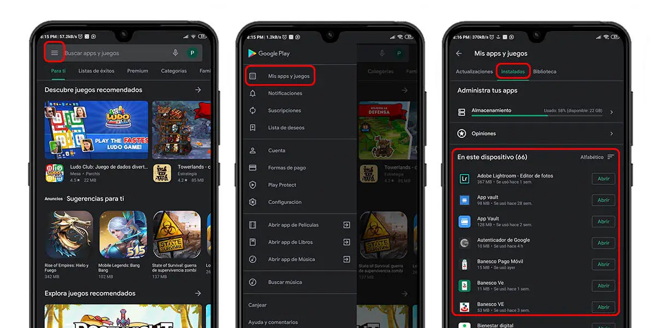Click the card icon beside Formas de pago
656x328 pixels.
click(x=253, y=168)
